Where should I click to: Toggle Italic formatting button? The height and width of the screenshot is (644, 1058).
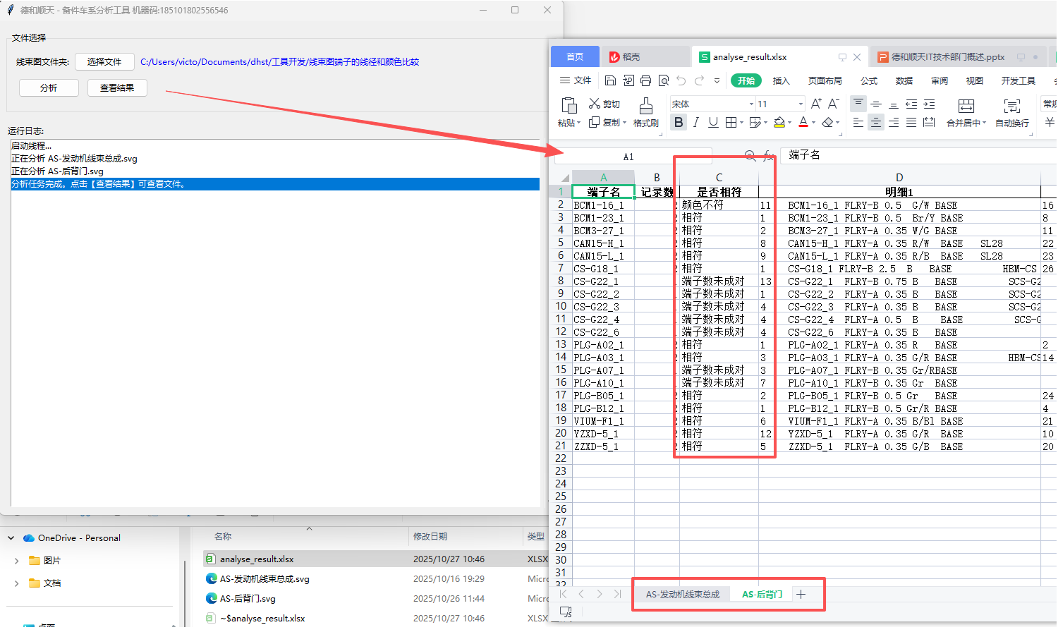click(x=696, y=122)
